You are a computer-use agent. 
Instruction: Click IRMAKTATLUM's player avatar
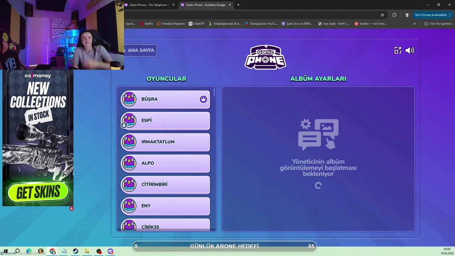tap(129, 142)
